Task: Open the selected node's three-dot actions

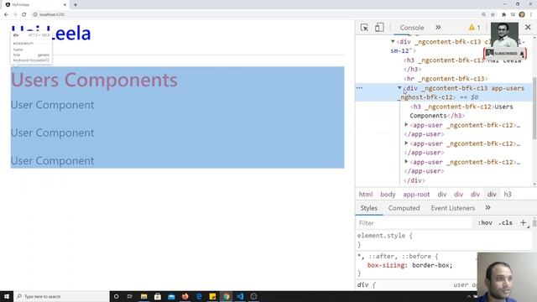Action: click(359, 88)
